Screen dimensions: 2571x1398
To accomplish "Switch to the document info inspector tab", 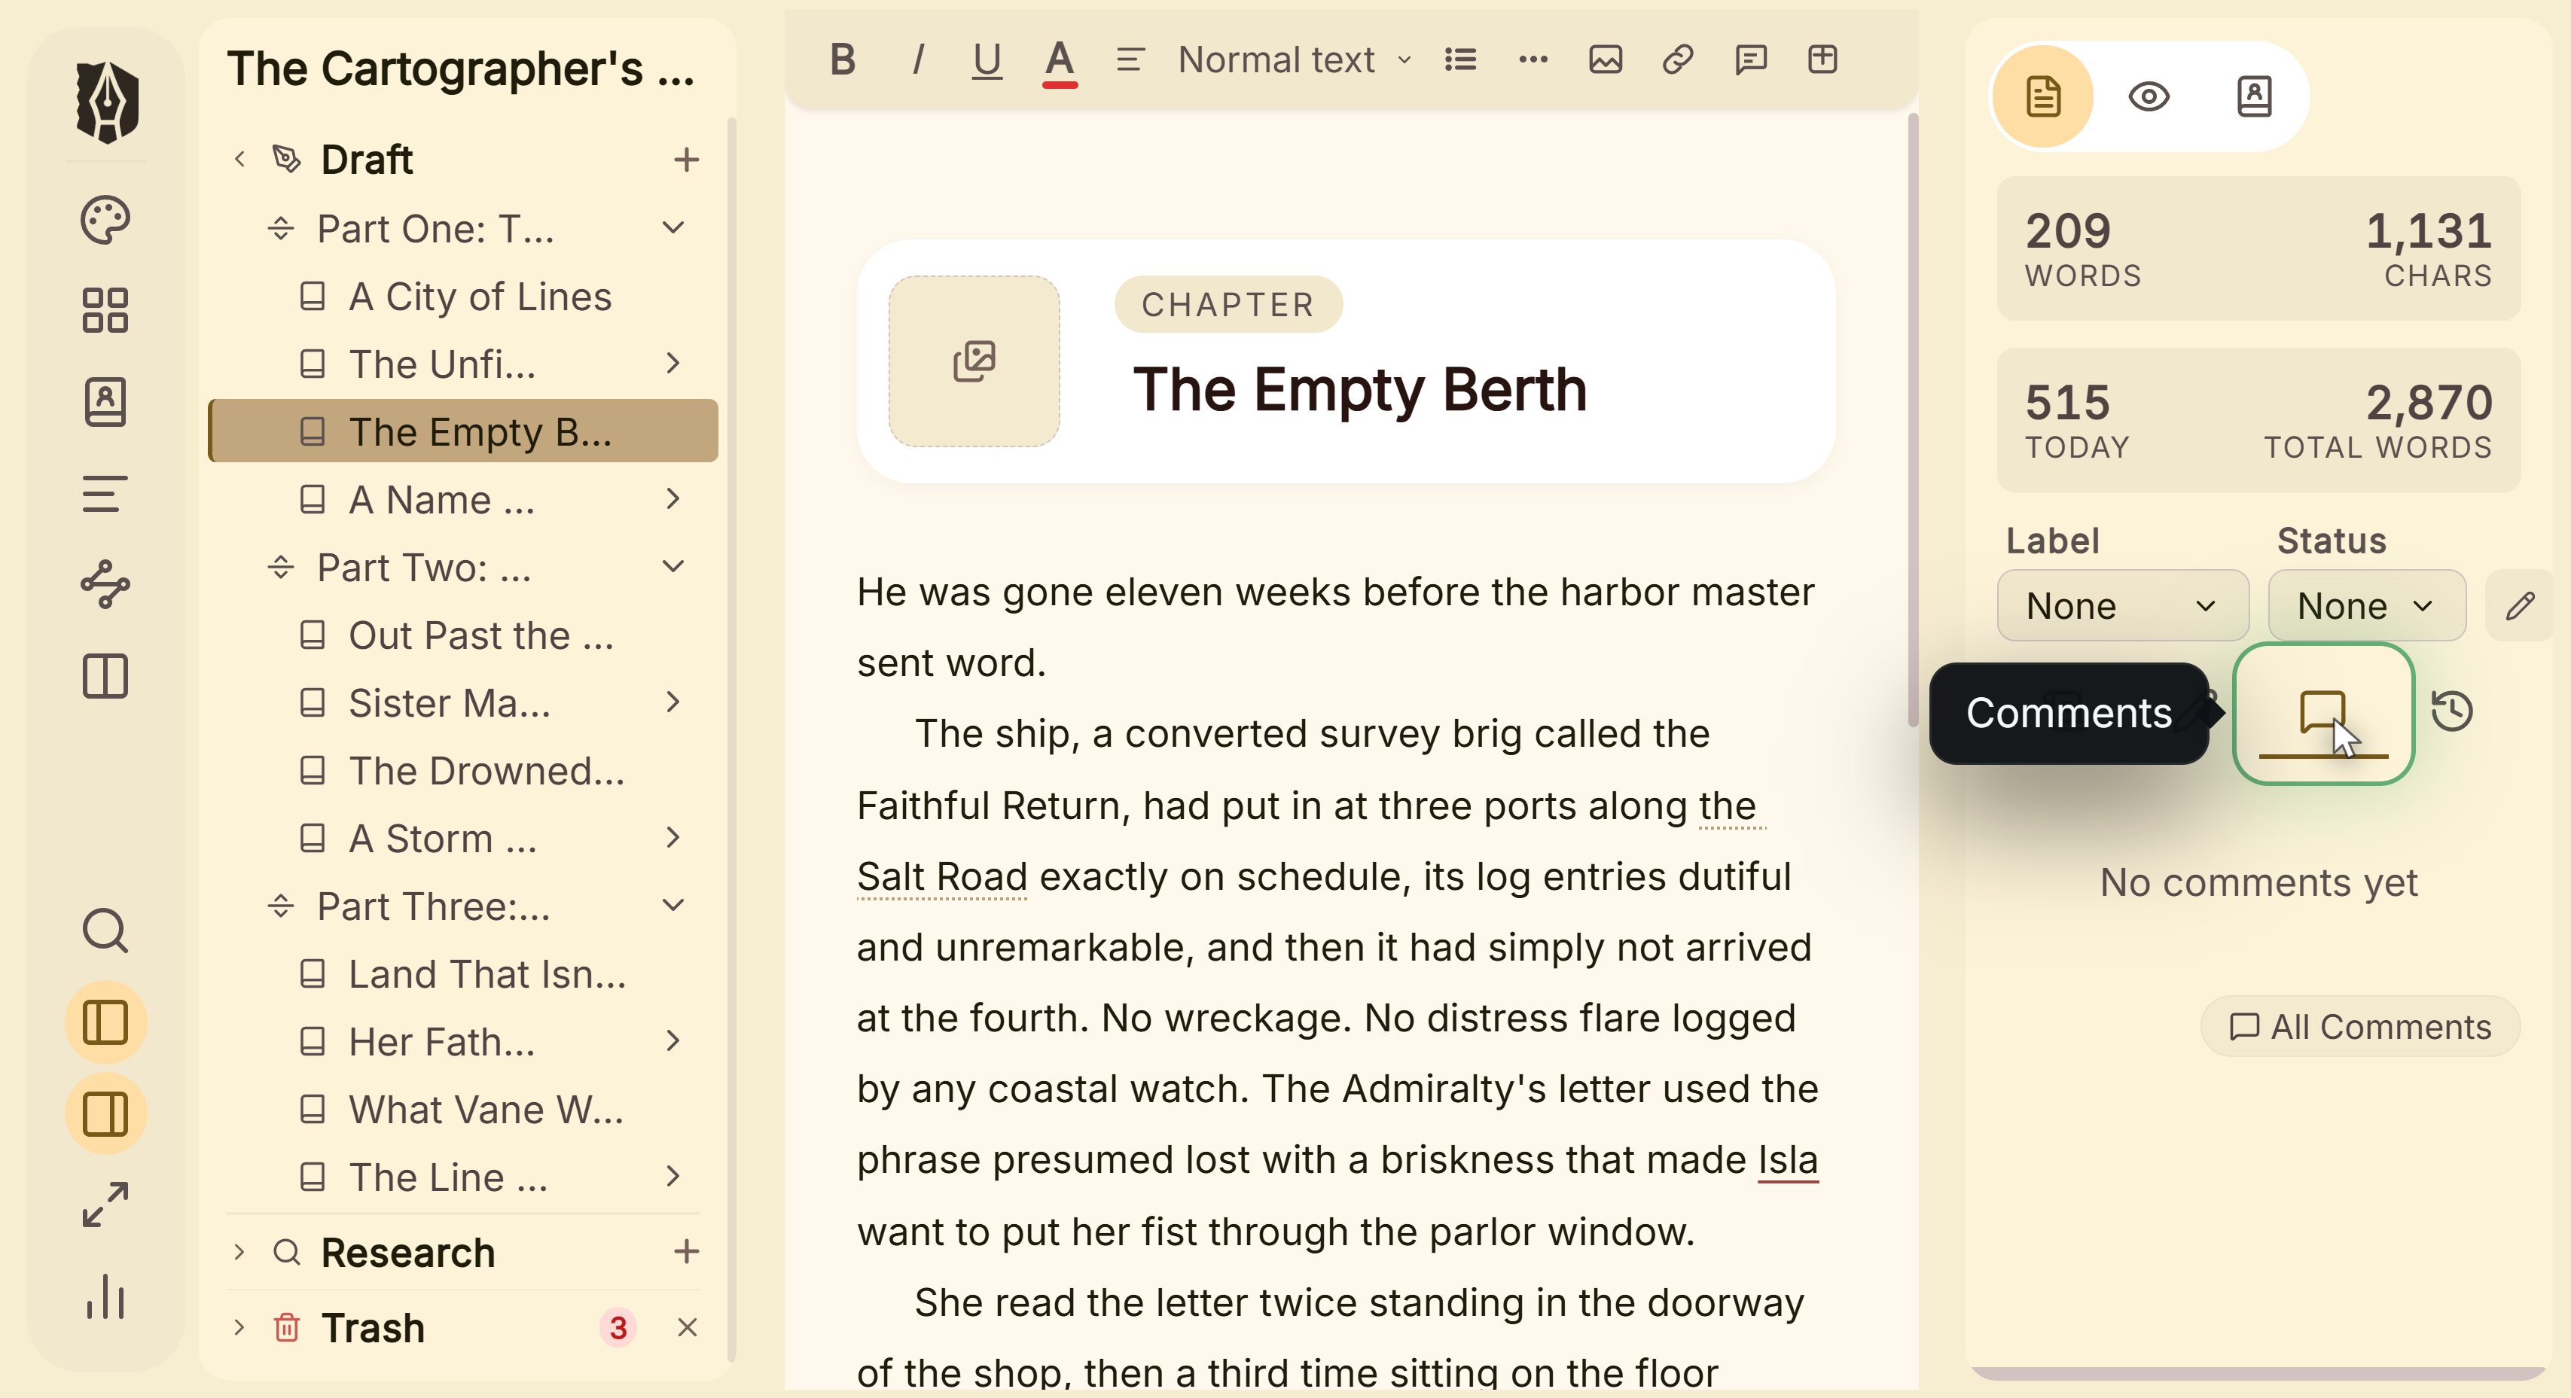I will 2043,97.
